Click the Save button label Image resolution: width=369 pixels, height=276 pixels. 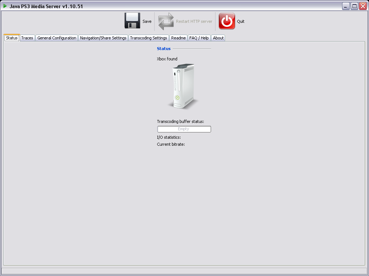tap(147, 21)
